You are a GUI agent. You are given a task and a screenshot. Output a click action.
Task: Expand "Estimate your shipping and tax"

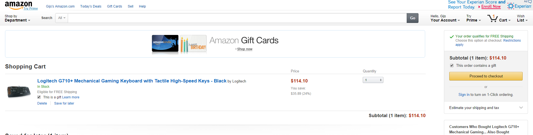486,108
